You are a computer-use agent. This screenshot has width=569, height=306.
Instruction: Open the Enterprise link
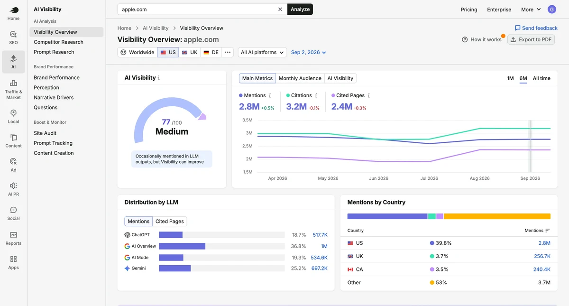tap(499, 9)
